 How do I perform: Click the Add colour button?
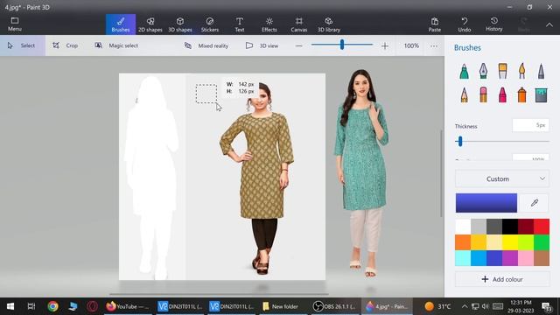502,279
